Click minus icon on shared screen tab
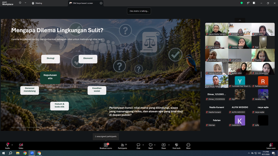 (x=101, y=3)
